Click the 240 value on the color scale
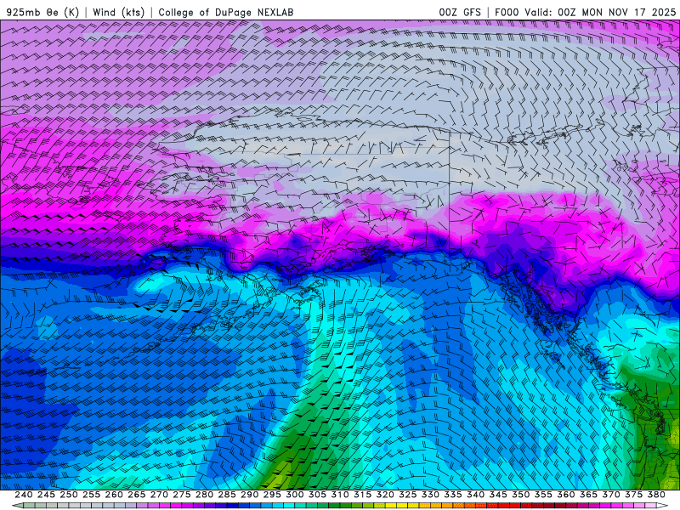The width and height of the screenshot is (680, 510). 24,495
